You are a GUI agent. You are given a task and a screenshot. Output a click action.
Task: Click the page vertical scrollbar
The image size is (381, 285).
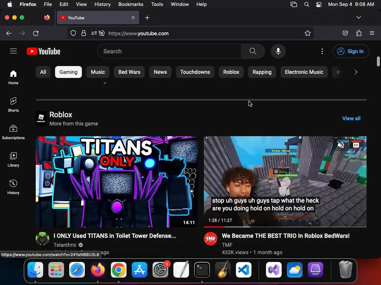click(378, 61)
